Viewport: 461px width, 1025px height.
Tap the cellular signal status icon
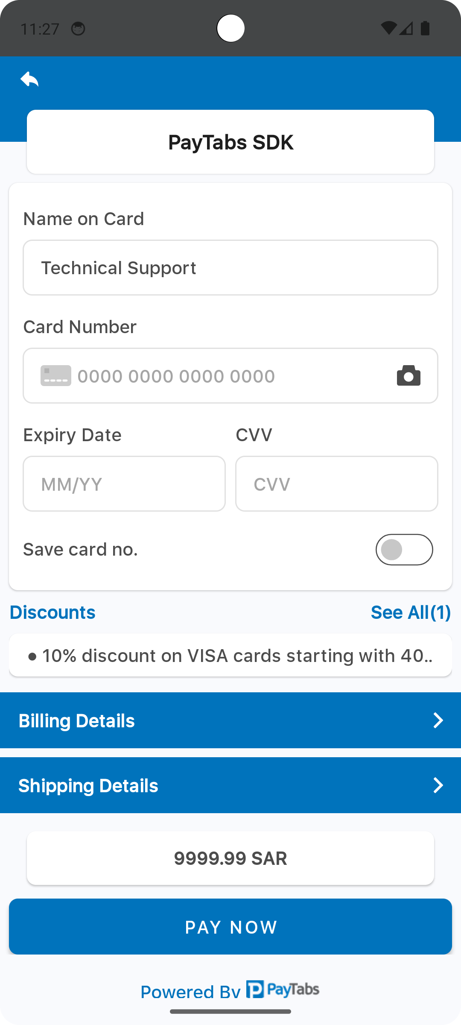click(406, 28)
